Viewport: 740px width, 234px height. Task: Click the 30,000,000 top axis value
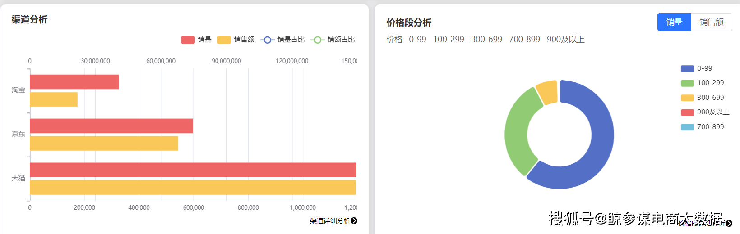[96, 61]
